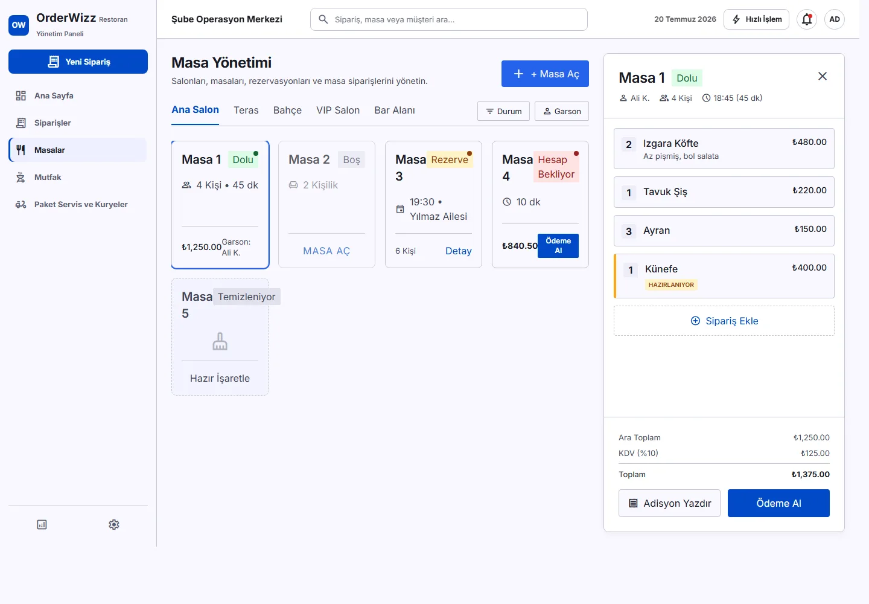The width and height of the screenshot is (869, 604).
Task: Click the Hesap Bekliyor badge on Masa 4
Action: tap(556, 167)
